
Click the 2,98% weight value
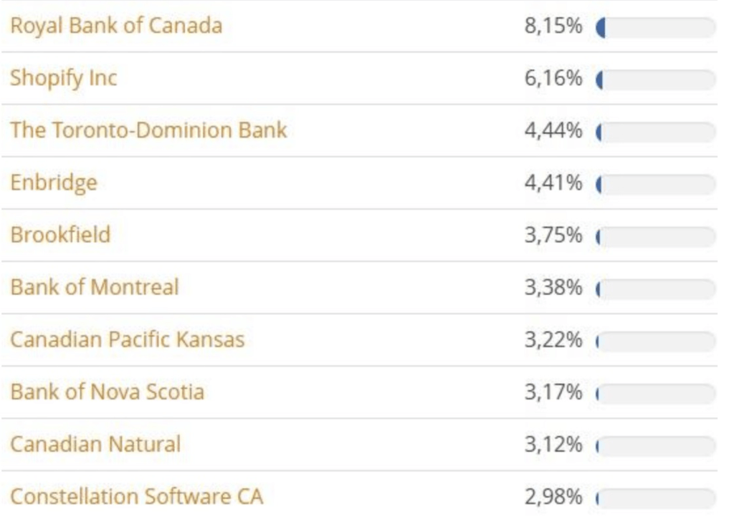[x=553, y=497]
